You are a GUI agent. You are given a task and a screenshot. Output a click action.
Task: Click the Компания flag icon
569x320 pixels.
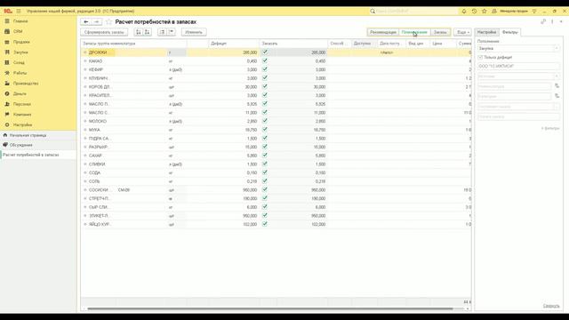(x=7, y=115)
